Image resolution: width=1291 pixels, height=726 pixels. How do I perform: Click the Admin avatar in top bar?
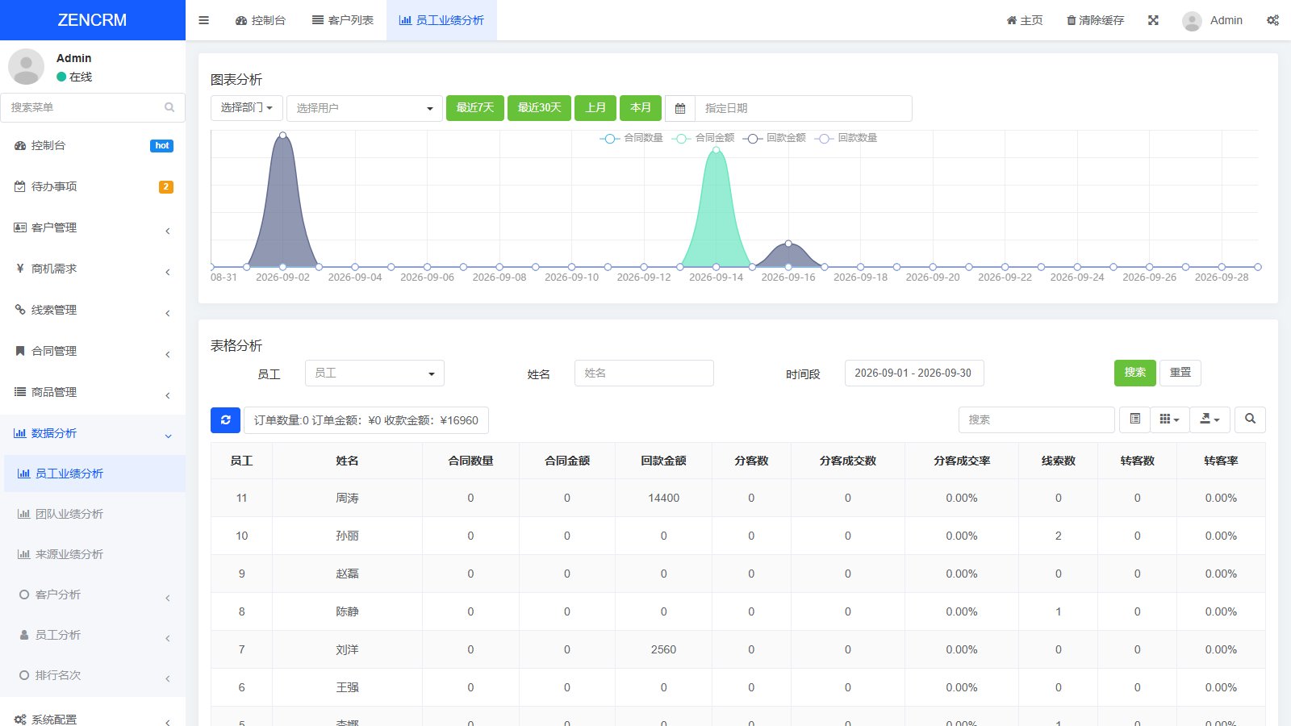(x=1192, y=21)
